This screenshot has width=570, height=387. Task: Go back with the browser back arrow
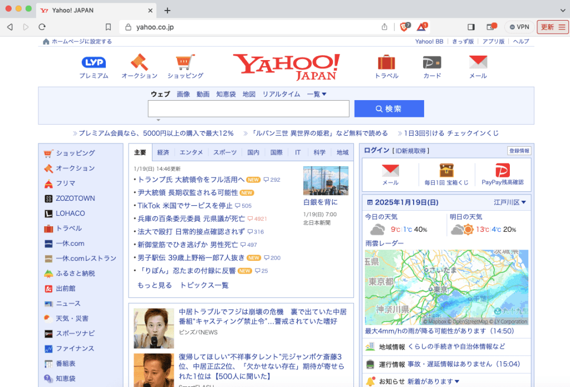(x=10, y=27)
